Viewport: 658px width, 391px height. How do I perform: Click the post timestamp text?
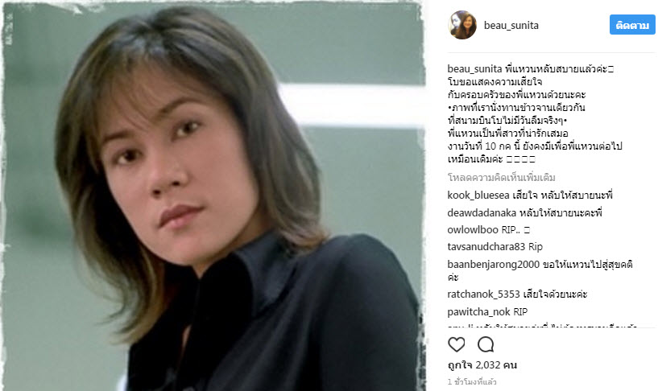(x=472, y=382)
